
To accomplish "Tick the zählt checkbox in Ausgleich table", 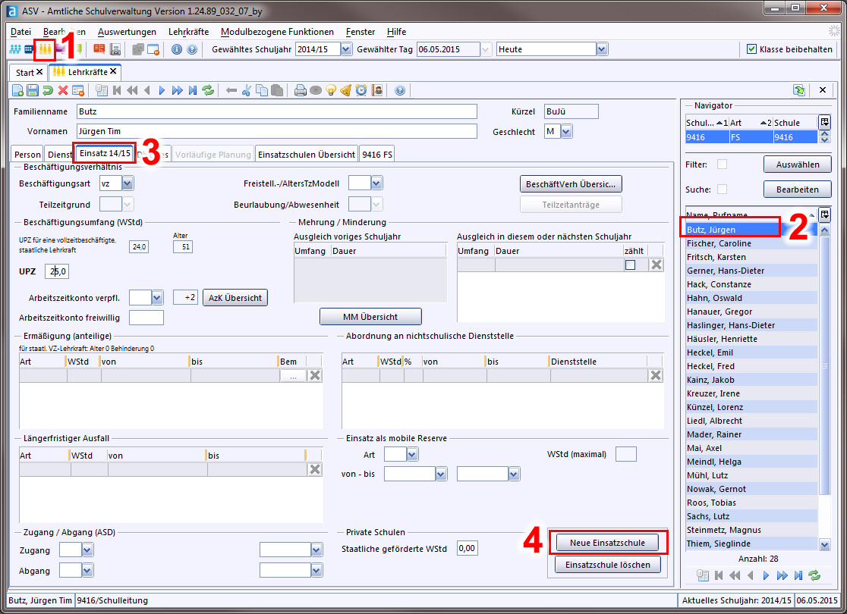I will click(630, 265).
